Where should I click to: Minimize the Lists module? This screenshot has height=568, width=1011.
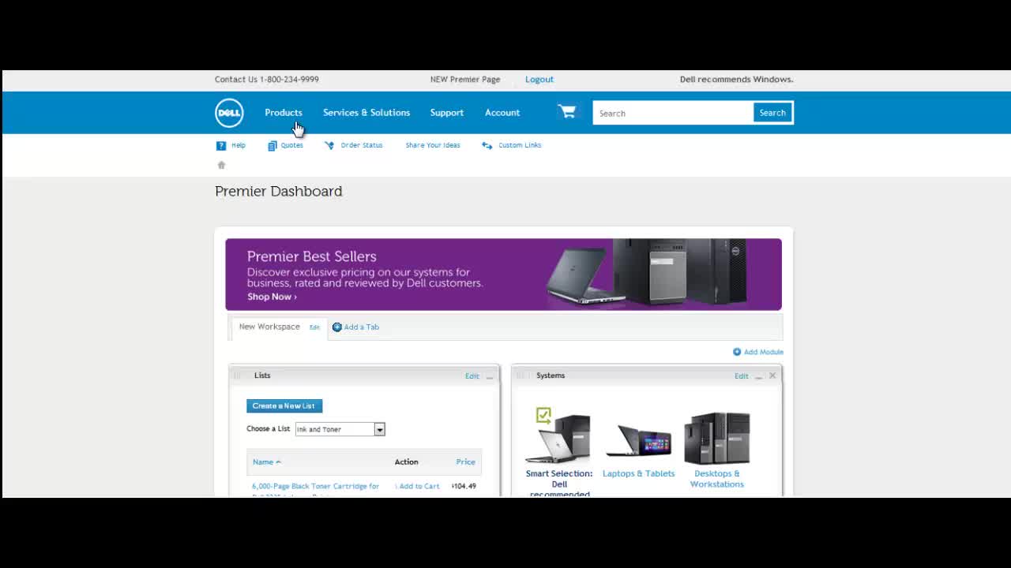coord(490,377)
